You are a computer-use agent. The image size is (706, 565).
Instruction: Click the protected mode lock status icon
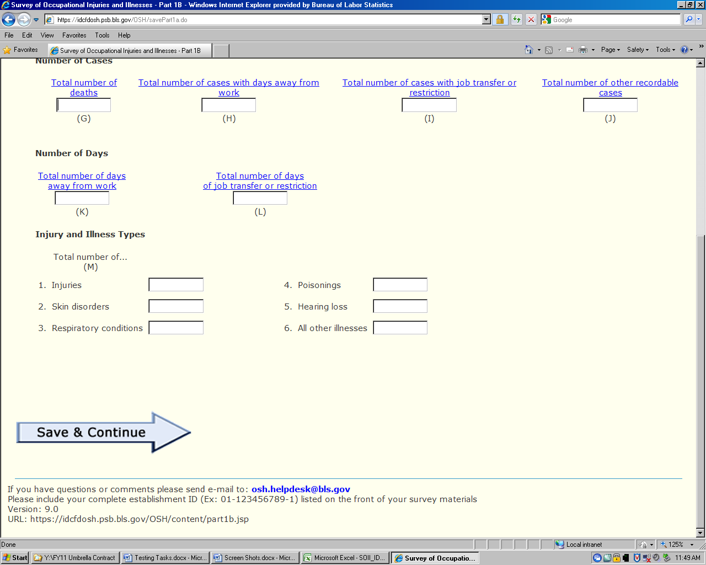tap(643, 545)
